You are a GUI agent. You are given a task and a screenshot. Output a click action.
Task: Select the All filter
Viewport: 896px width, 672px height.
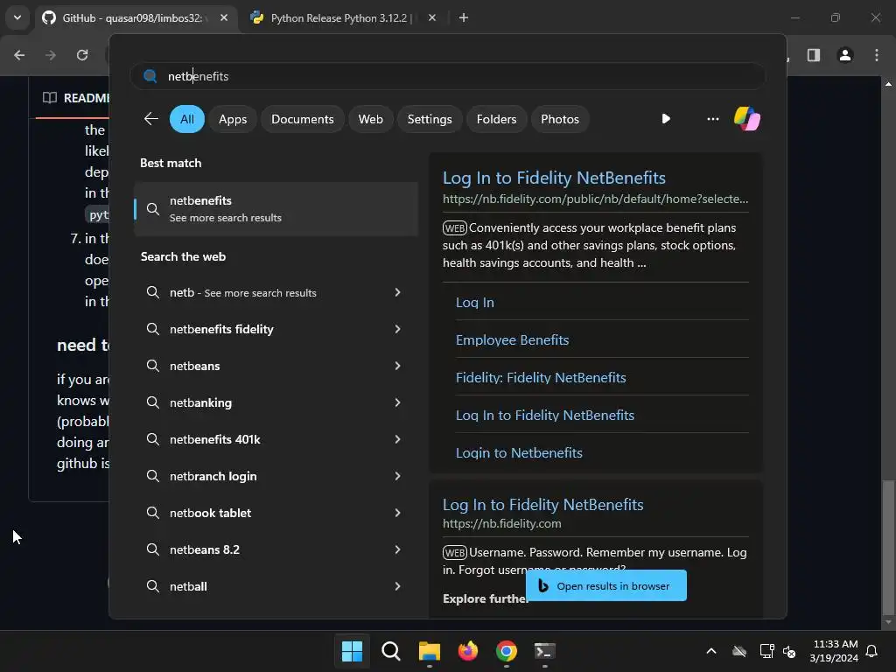(187, 119)
